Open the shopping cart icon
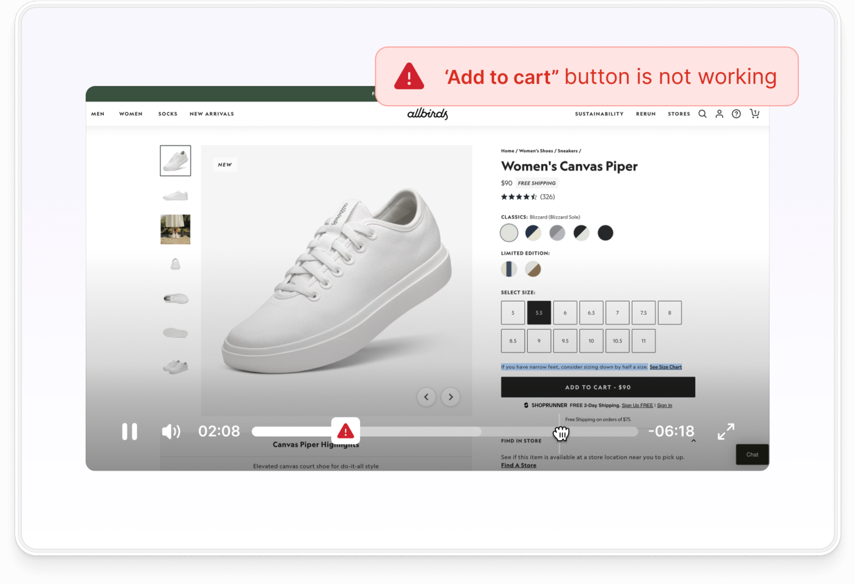The height and width of the screenshot is (584, 855). (x=754, y=113)
